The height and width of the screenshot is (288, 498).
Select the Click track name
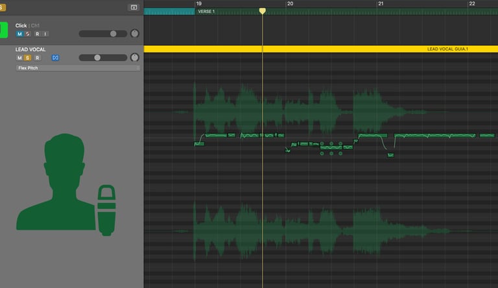tap(21, 25)
